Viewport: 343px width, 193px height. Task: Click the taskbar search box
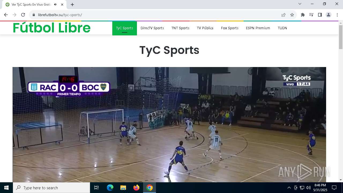(x=51, y=188)
